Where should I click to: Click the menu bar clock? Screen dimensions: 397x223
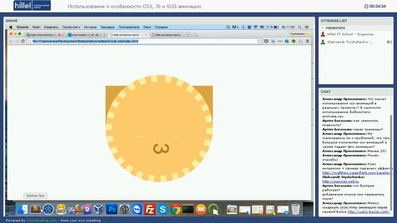pos(288,27)
